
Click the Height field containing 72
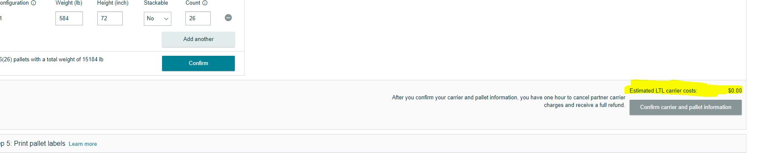pyautogui.click(x=110, y=19)
